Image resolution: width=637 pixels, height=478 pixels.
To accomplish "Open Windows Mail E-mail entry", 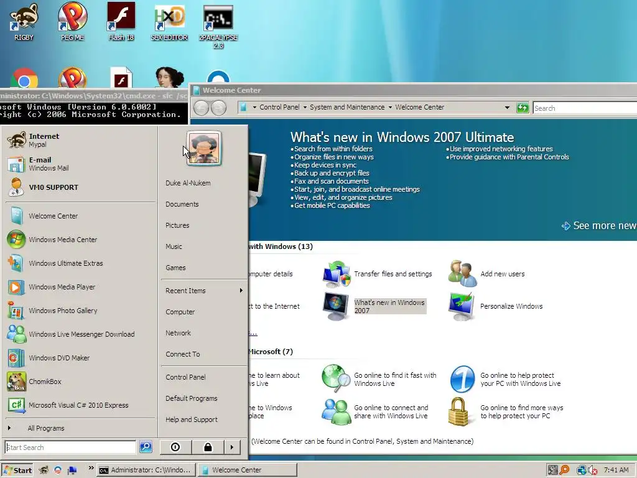I will (80, 164).
